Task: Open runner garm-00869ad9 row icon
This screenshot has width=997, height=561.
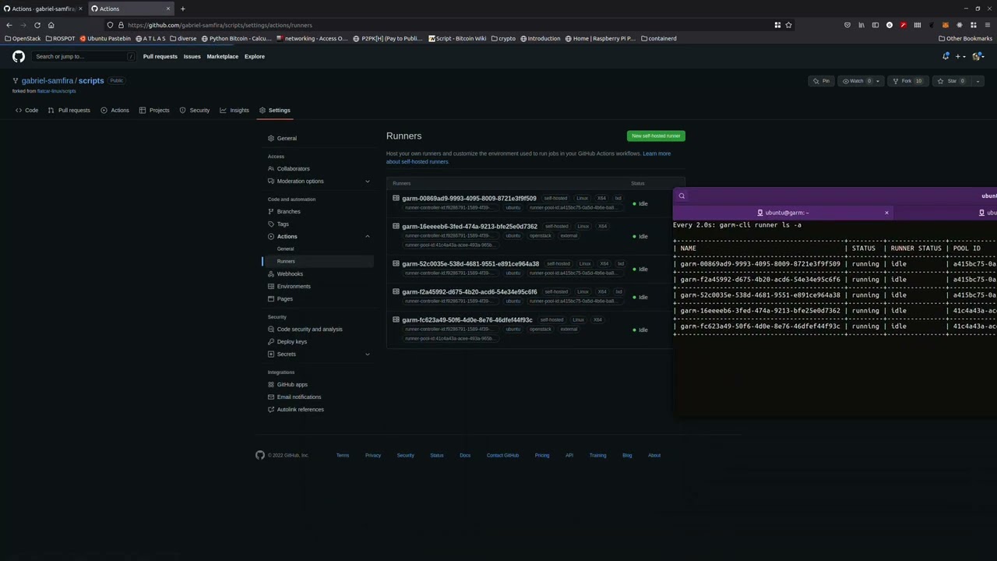Action: (396, 198)
